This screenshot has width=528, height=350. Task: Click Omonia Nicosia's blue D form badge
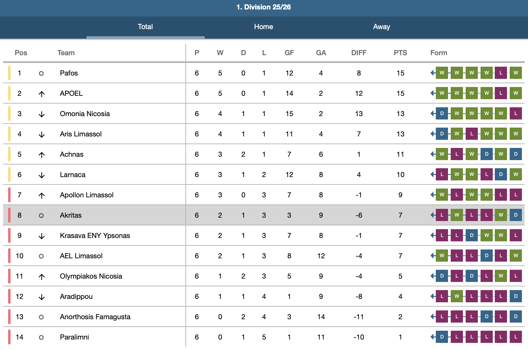pos(442,113)
